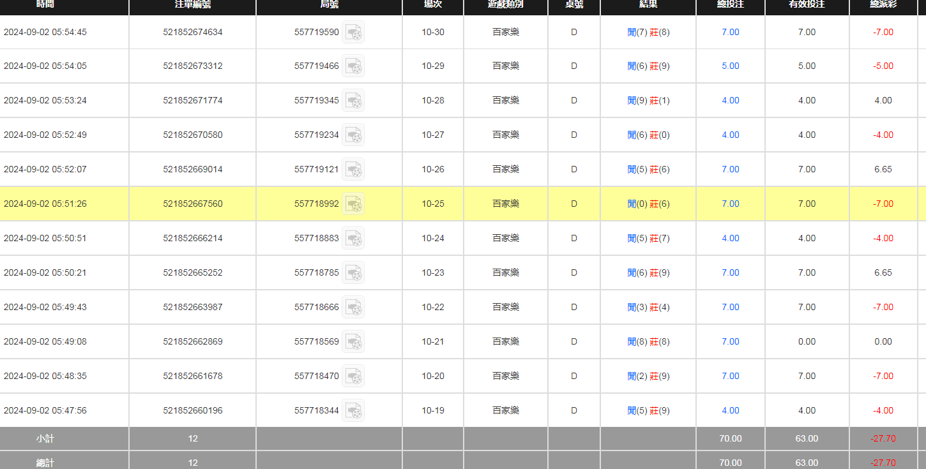Launch replay video for round 557718785
This screenshot has height=469, width=926.
[353, 273]
